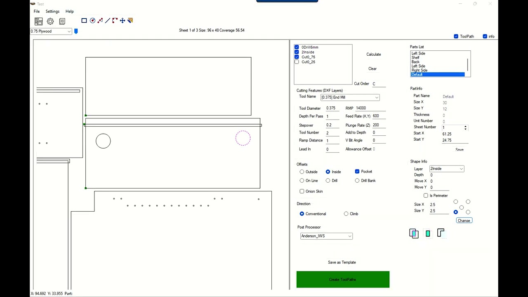Viewport: 528px width, 297px height.
Task: Click the Clear button
Action: [372, 69]
